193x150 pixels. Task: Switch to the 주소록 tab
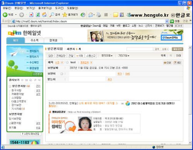coord(34,40)
